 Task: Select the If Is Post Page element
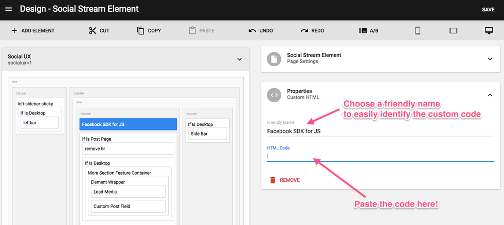97,139
